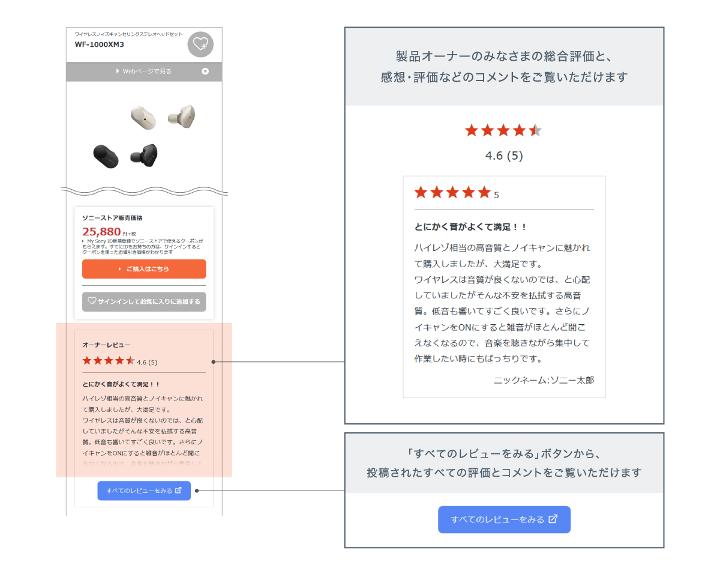This screenshot has height=574, width=720.
Task: Click external-link icon on the small review button
Action: (178, 491)
